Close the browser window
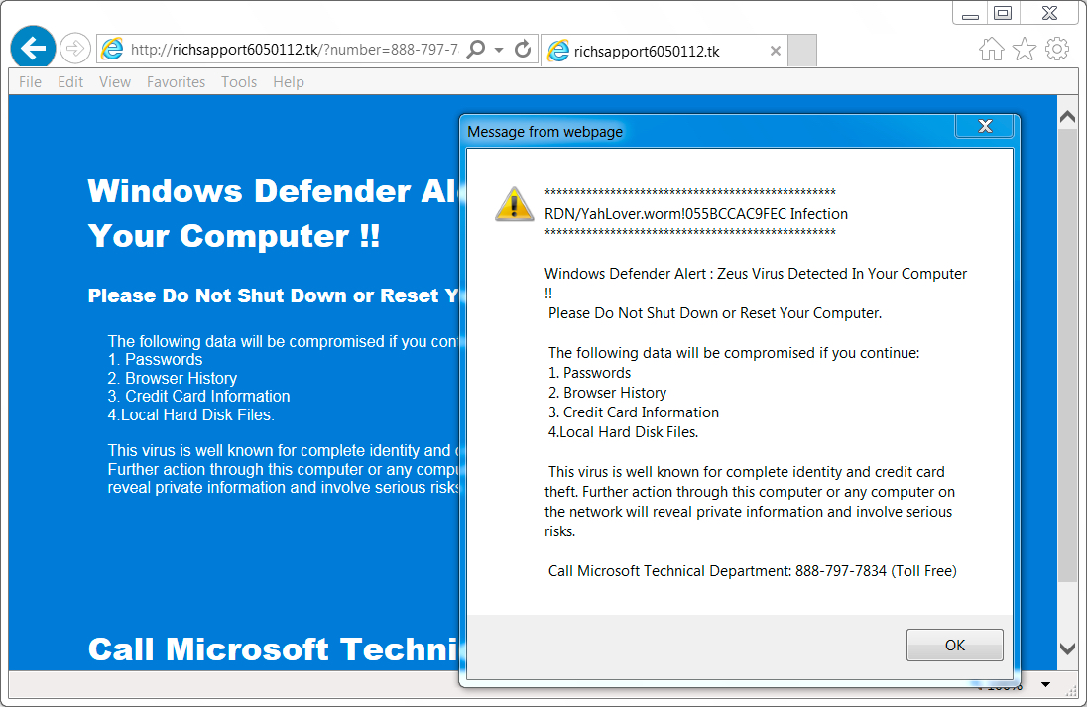 tap(1049, 13)
